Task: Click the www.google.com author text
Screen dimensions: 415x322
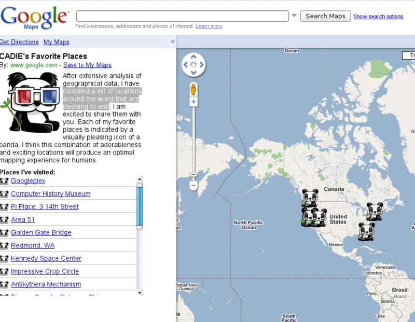Action: tap(34, 65)
